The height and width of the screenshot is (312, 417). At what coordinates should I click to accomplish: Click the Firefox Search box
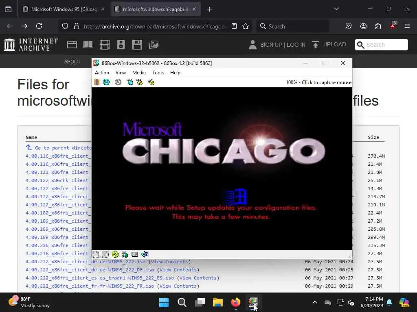[292, 26]
